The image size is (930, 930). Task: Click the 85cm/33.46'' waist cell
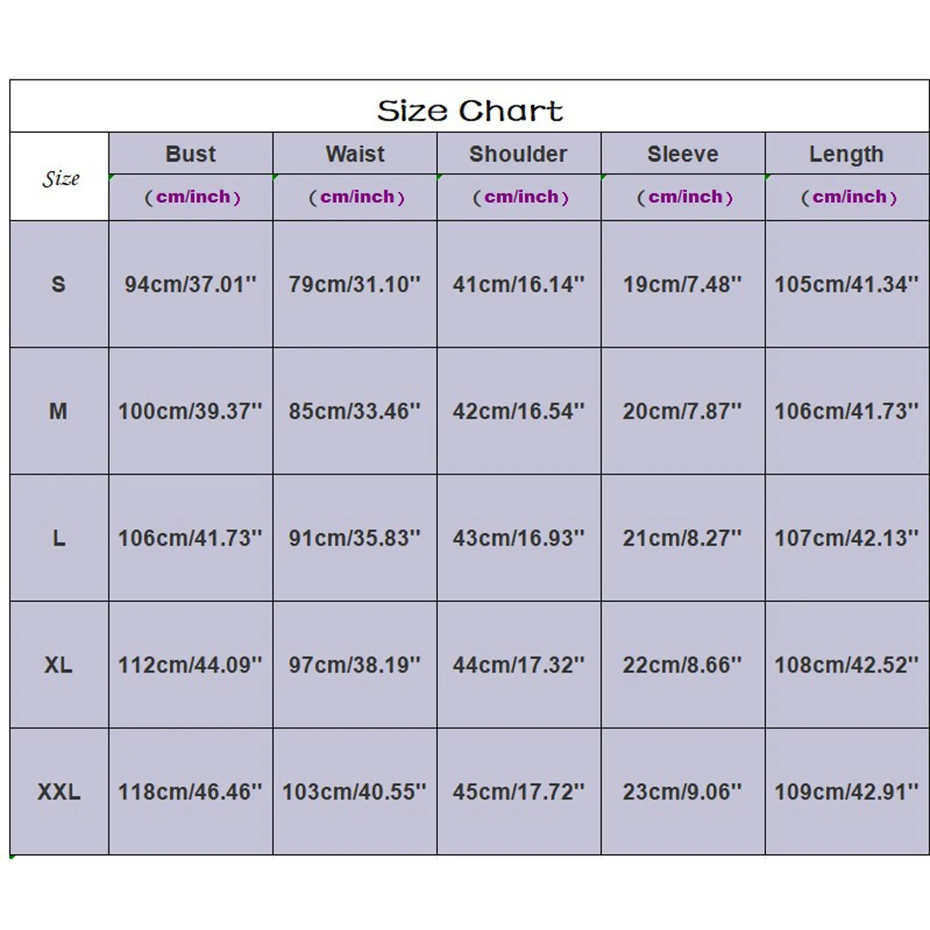[x=355, y=411]
